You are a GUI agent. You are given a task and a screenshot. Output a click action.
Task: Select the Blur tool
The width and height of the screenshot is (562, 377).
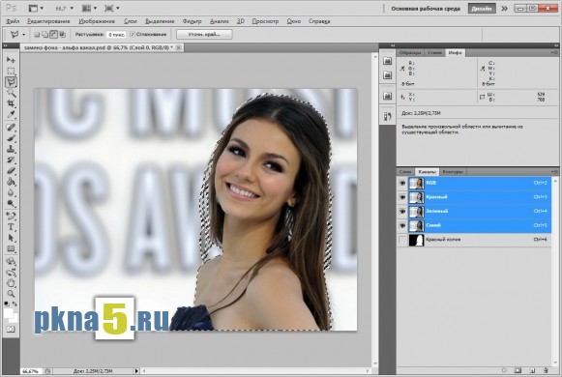(x=11, y=192)
